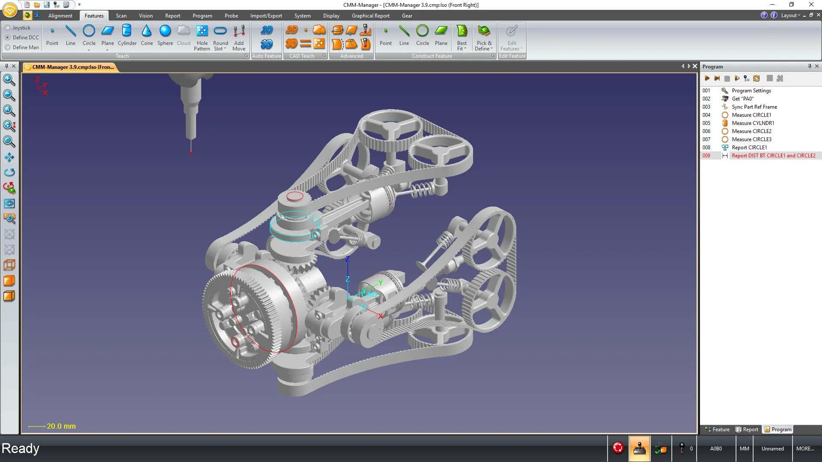Select the Cylinder measurement tool
The height and width of the screenshot is (462, 822).
127,35
